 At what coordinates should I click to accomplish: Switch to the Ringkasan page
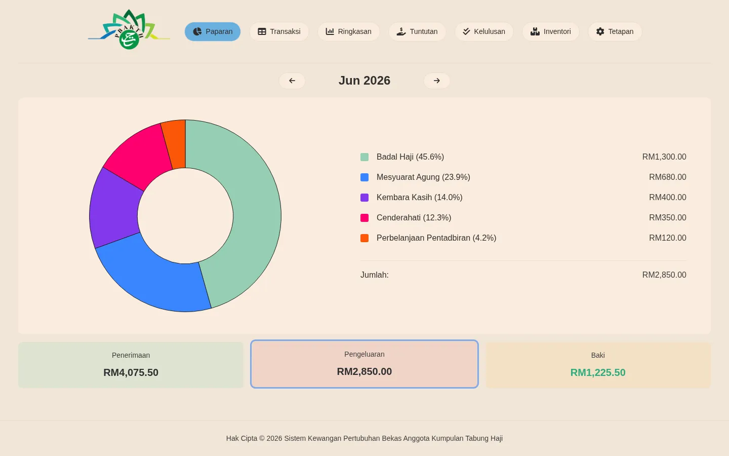coord(349,31)
